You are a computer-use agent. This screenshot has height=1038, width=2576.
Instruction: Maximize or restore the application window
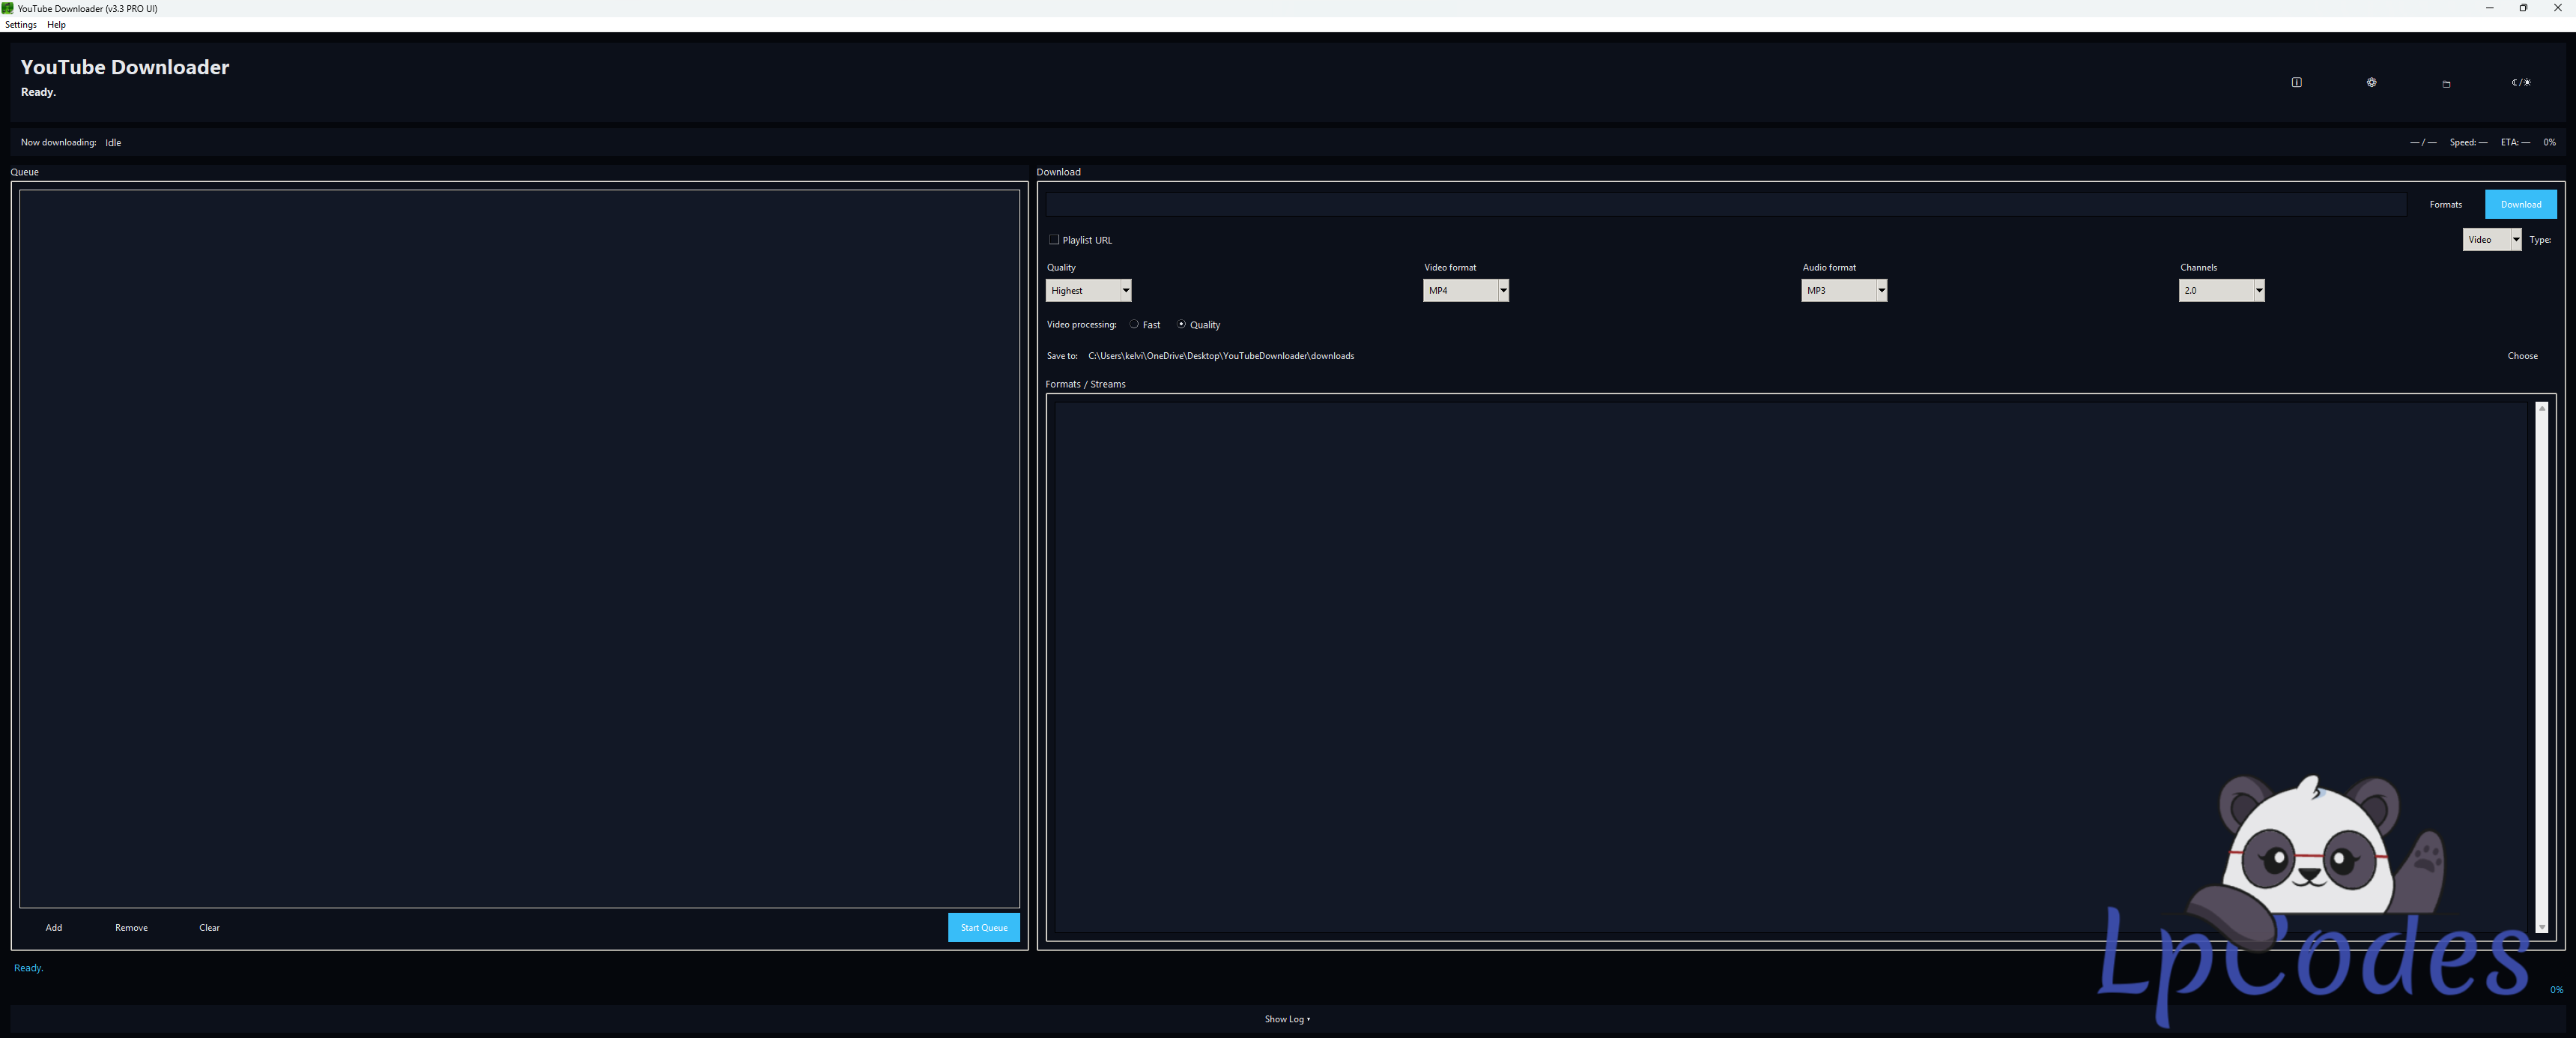[2523, 8]
